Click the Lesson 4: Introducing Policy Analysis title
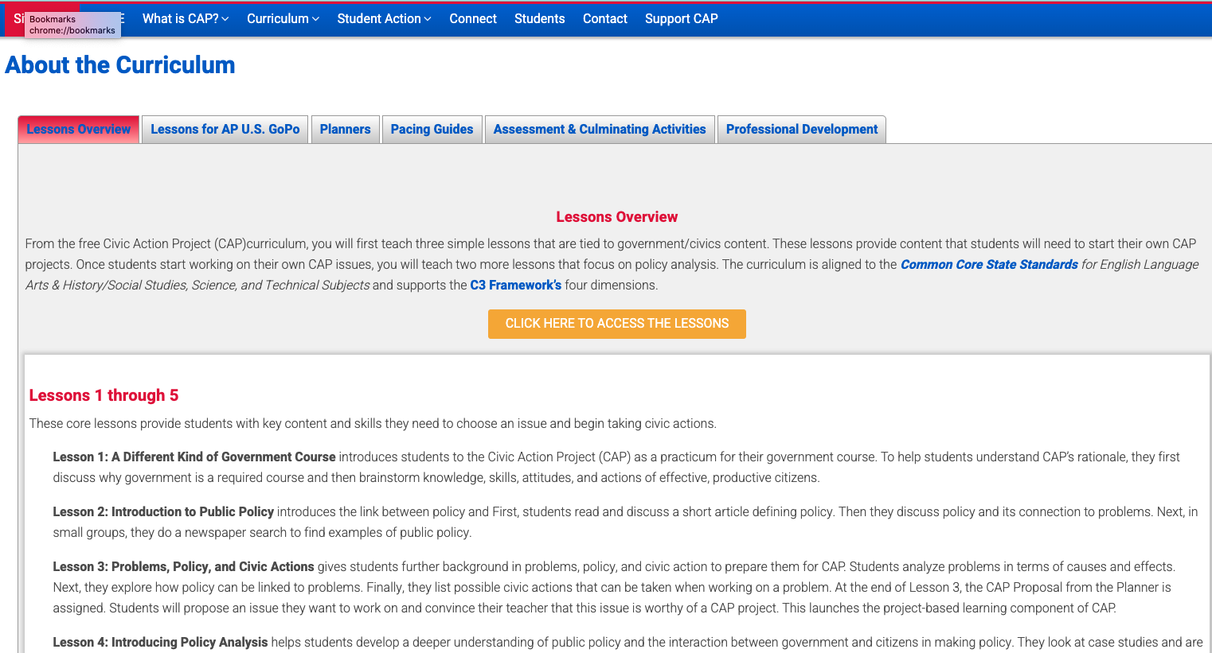This screenshot has height=653, width=1212. pos(160,643)
